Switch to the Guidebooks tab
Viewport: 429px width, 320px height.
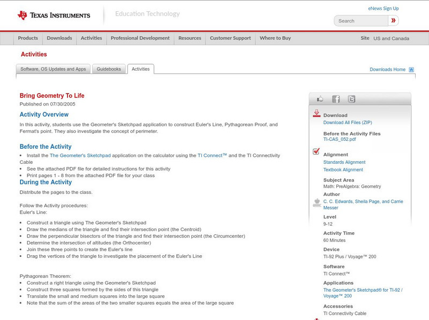(x=109, y=69)
